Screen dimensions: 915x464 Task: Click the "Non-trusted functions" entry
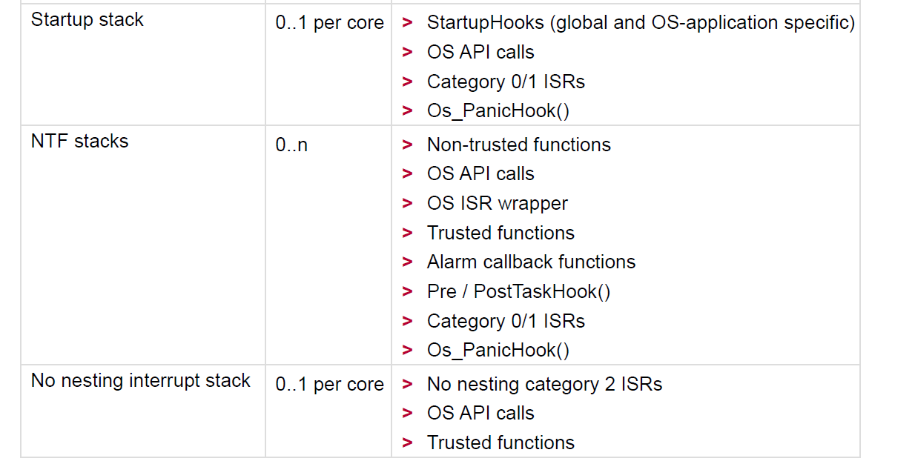(x=518, y=145)
